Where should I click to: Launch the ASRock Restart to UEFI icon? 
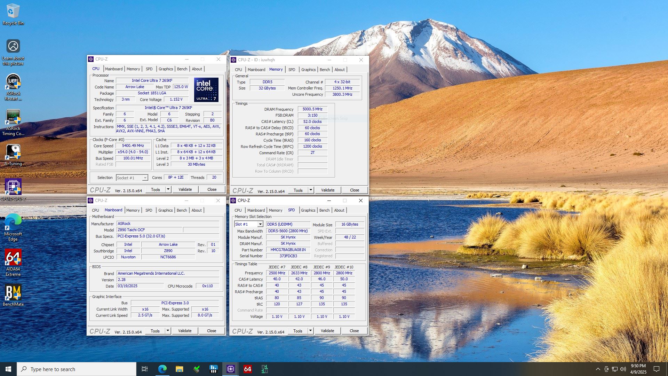13,87
